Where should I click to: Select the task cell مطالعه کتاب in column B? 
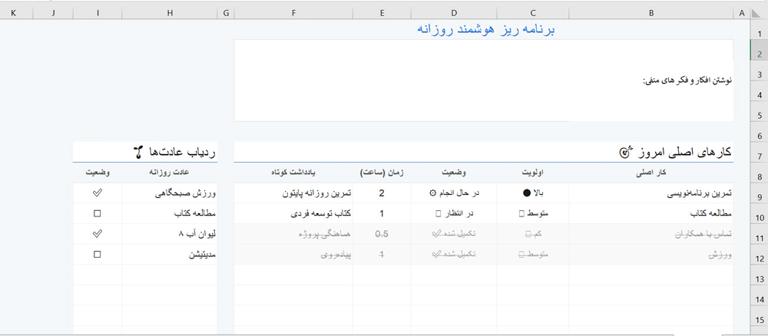point(651,214)
